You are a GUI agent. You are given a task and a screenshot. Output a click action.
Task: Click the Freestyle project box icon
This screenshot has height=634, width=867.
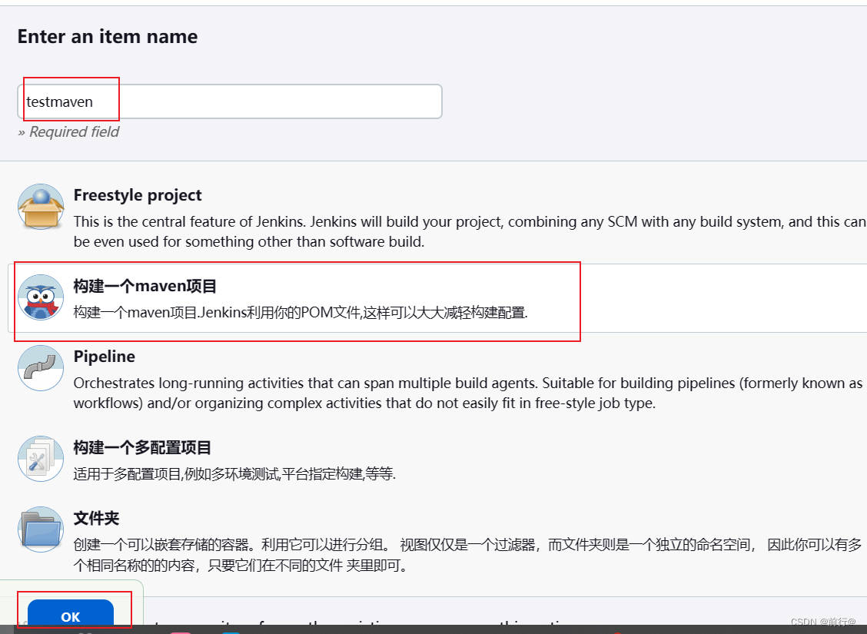41,207
